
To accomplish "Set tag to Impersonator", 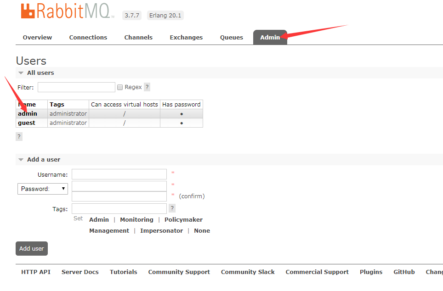I will click(162, 230).
